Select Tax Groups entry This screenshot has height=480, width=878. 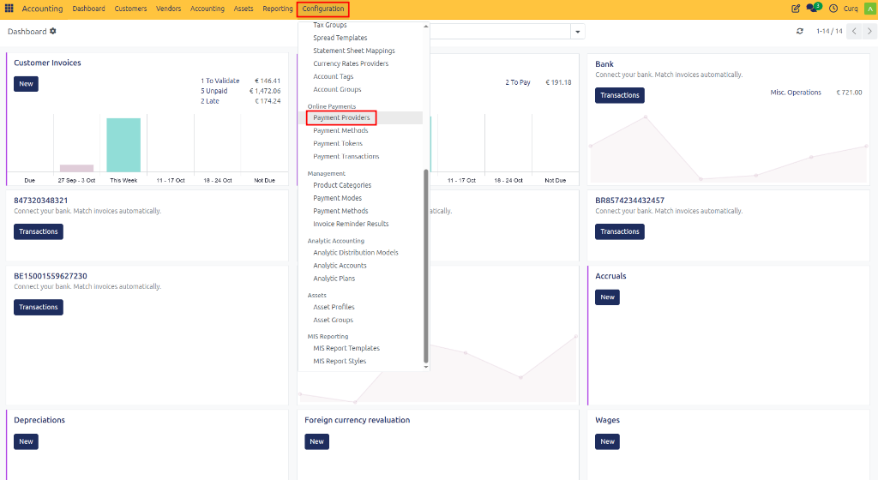[x=330, y=25]
